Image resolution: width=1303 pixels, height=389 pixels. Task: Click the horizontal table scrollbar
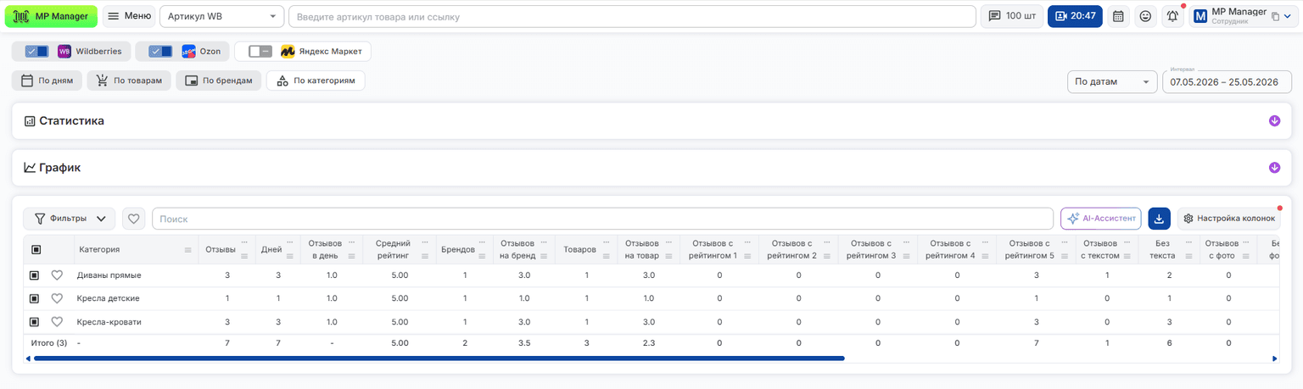[x=439, y=358]
